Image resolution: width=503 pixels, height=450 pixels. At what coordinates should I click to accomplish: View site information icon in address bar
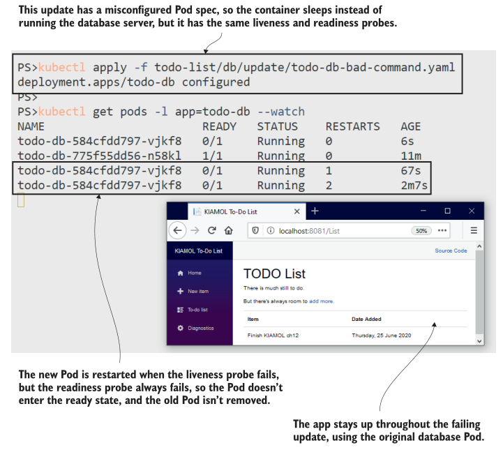pyautogui.click(x=269, y=230)
